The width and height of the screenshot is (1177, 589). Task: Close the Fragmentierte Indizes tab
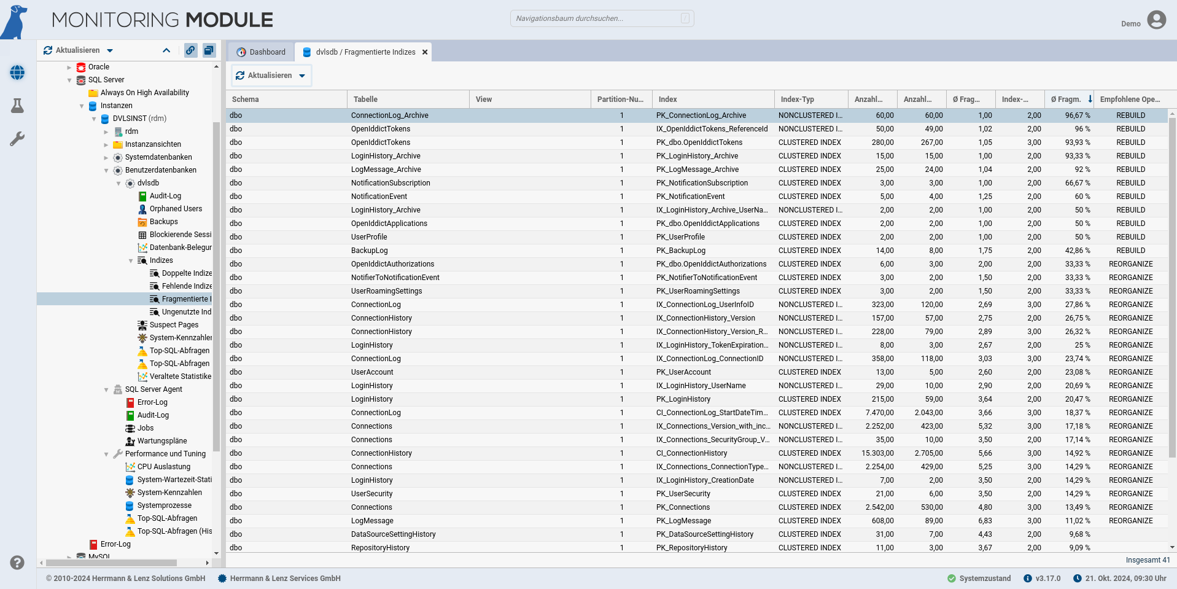(424, 52)
